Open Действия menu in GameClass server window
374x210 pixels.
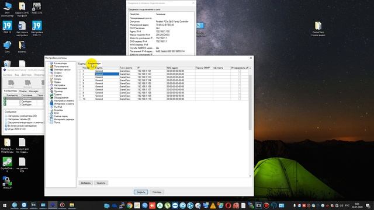point(26,75)
